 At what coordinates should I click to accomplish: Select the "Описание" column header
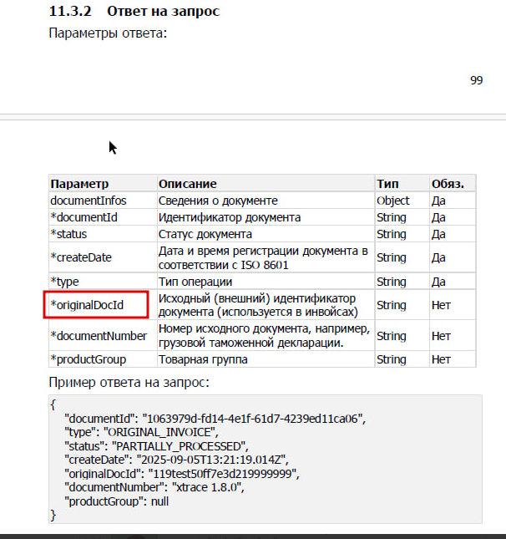(x=188, y=184)
